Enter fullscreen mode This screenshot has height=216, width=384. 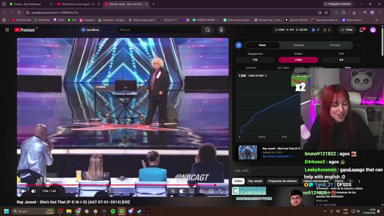(x=221, y=191)
